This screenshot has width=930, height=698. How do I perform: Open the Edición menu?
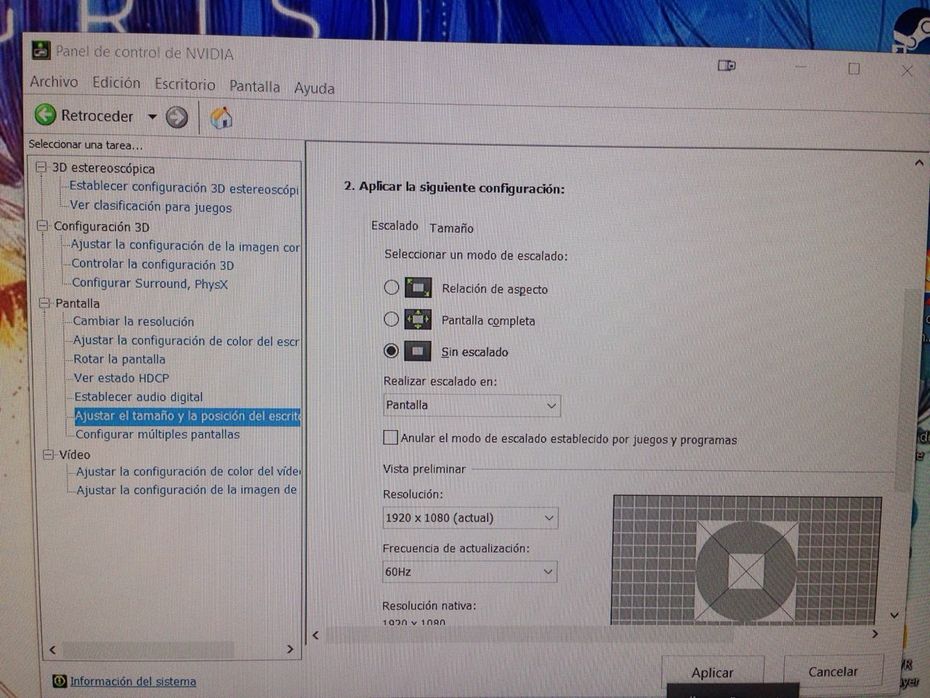(x=116, y=83)
